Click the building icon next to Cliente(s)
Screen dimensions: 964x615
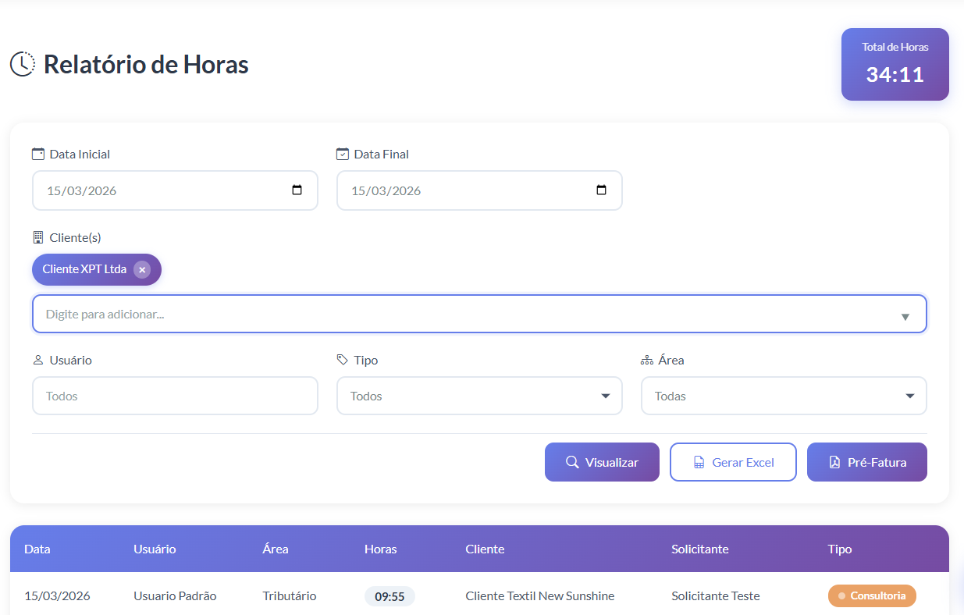37,237
